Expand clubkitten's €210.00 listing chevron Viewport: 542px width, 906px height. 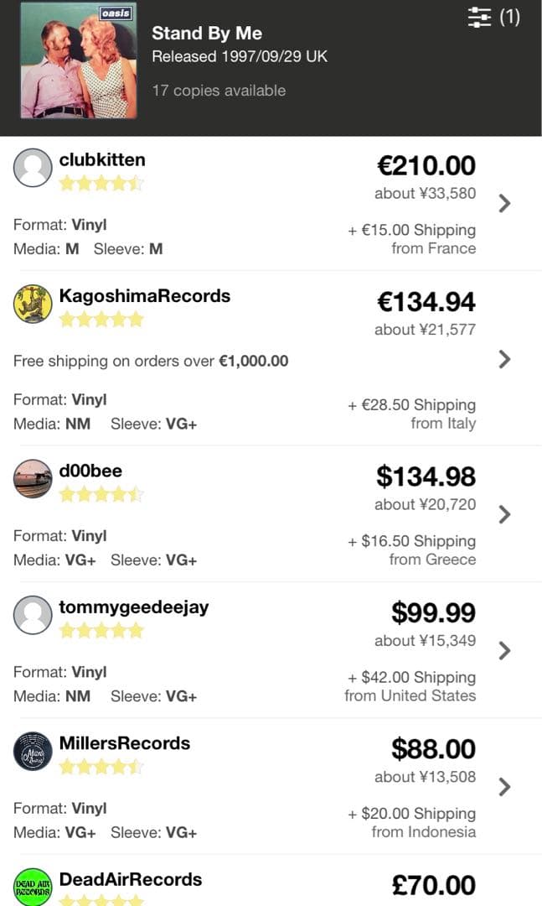point(504,203)
